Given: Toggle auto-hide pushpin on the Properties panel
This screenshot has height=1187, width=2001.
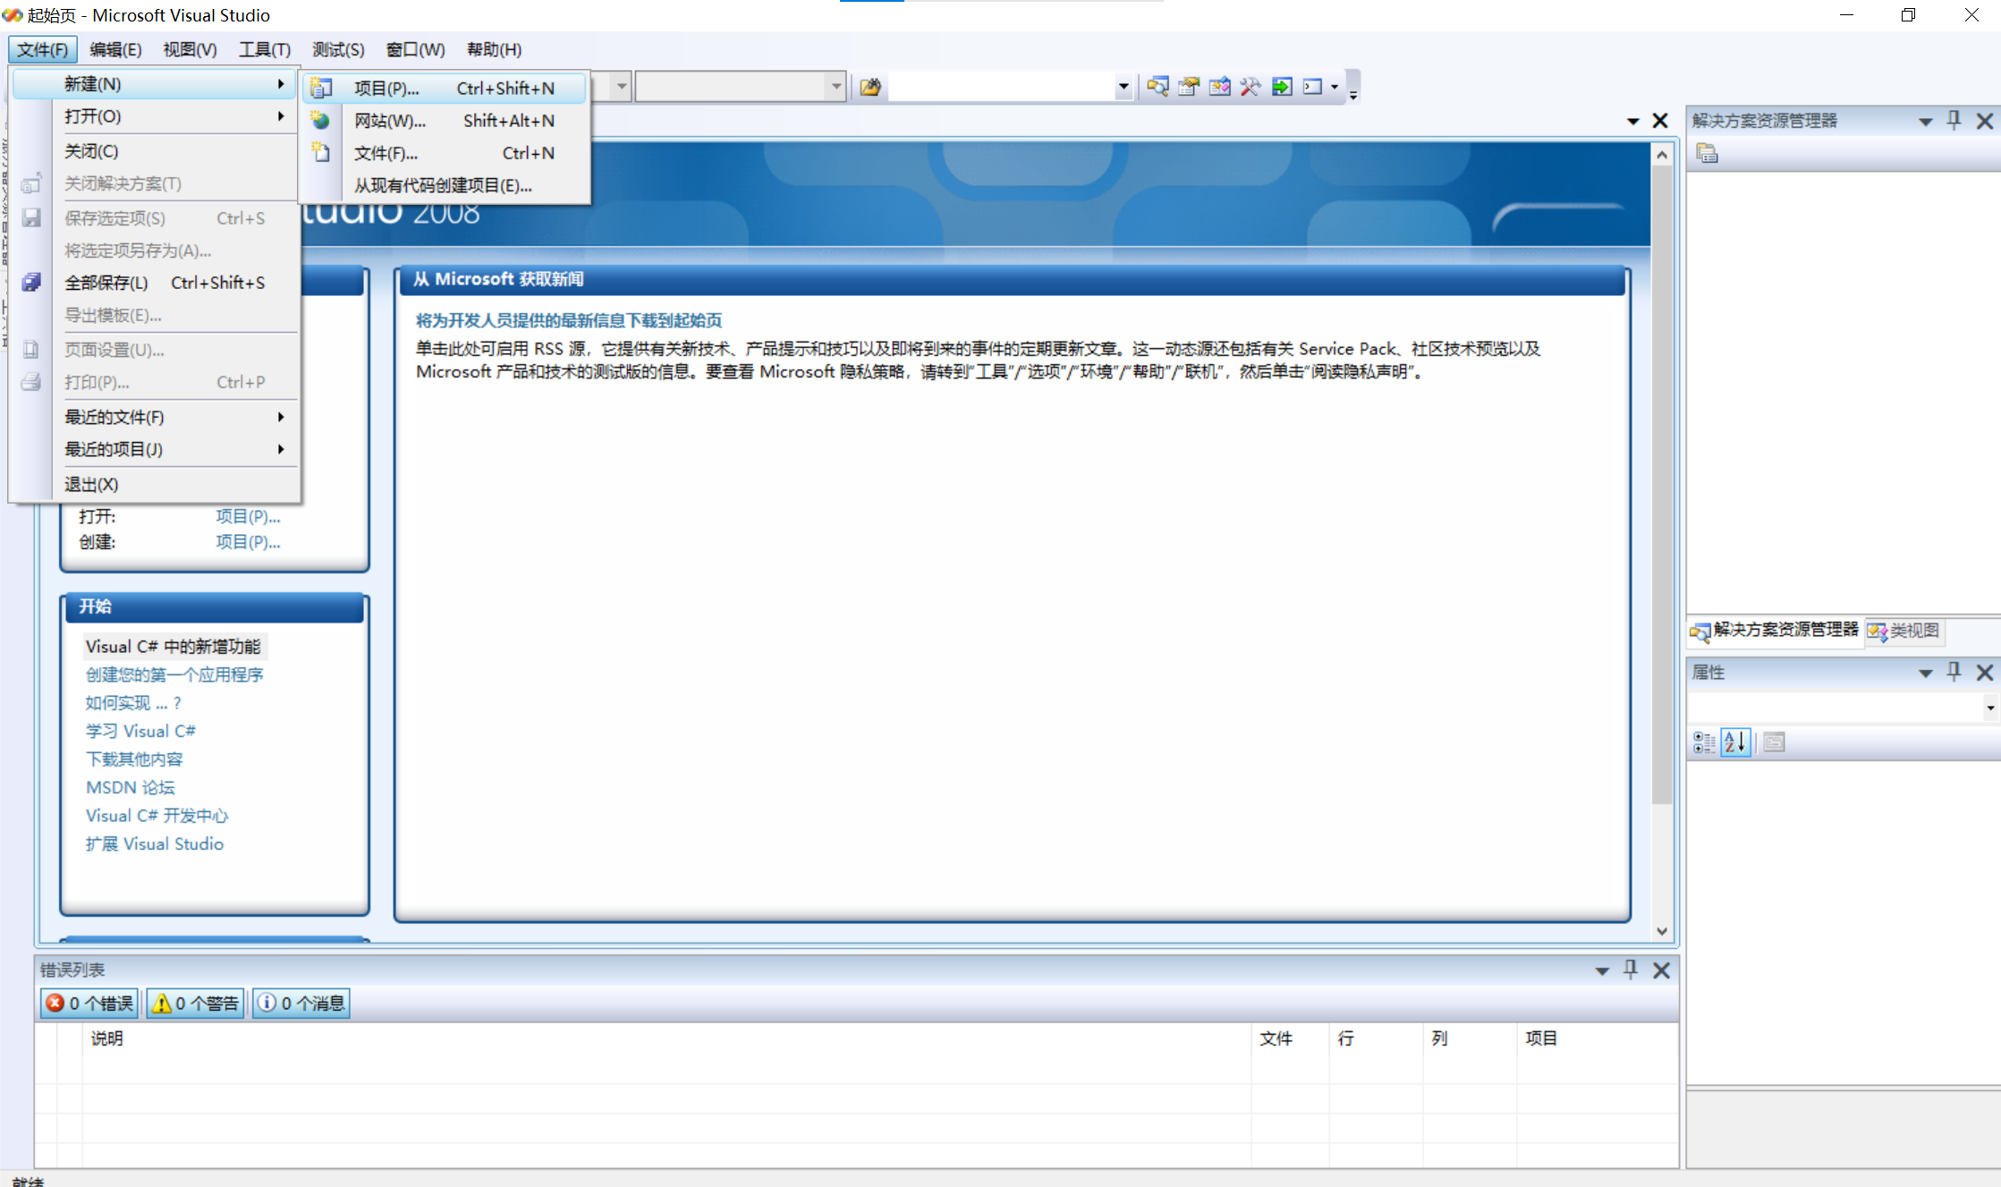Looking at the screenshot, I should tap(1954, 672).
